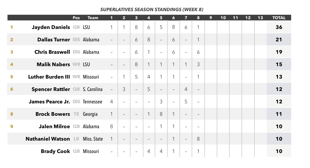Click the TOTAL column header

279,18
